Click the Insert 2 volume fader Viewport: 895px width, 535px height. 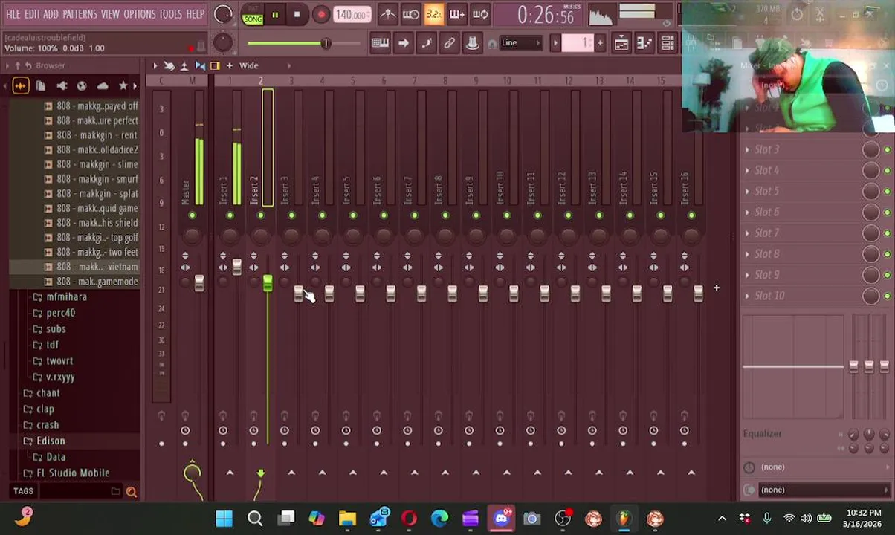(268, 283)
